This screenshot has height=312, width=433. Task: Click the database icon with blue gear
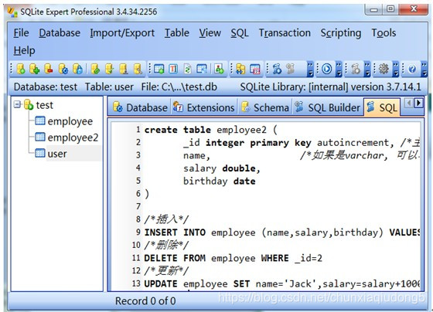63,69
